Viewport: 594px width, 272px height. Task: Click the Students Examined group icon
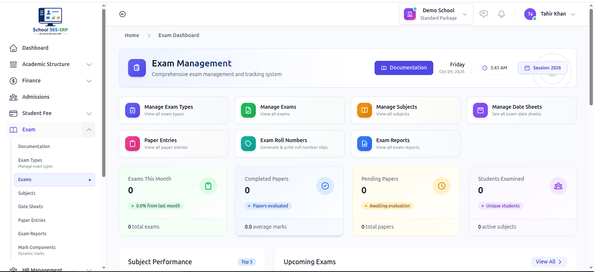click(558, 186)
